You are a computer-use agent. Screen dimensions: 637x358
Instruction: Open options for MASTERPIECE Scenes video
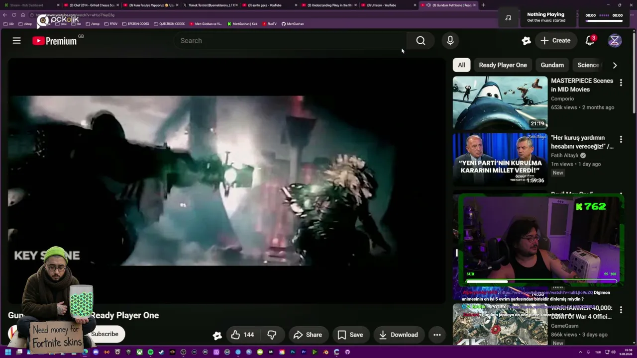(x=621, y=83)
